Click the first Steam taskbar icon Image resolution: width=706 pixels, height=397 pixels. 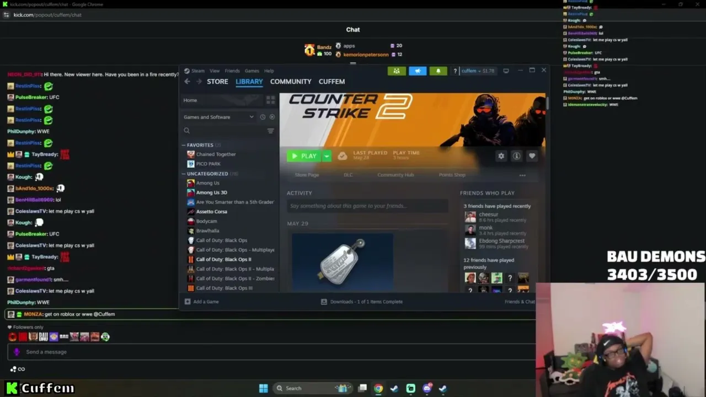click(x=394, y=388)
